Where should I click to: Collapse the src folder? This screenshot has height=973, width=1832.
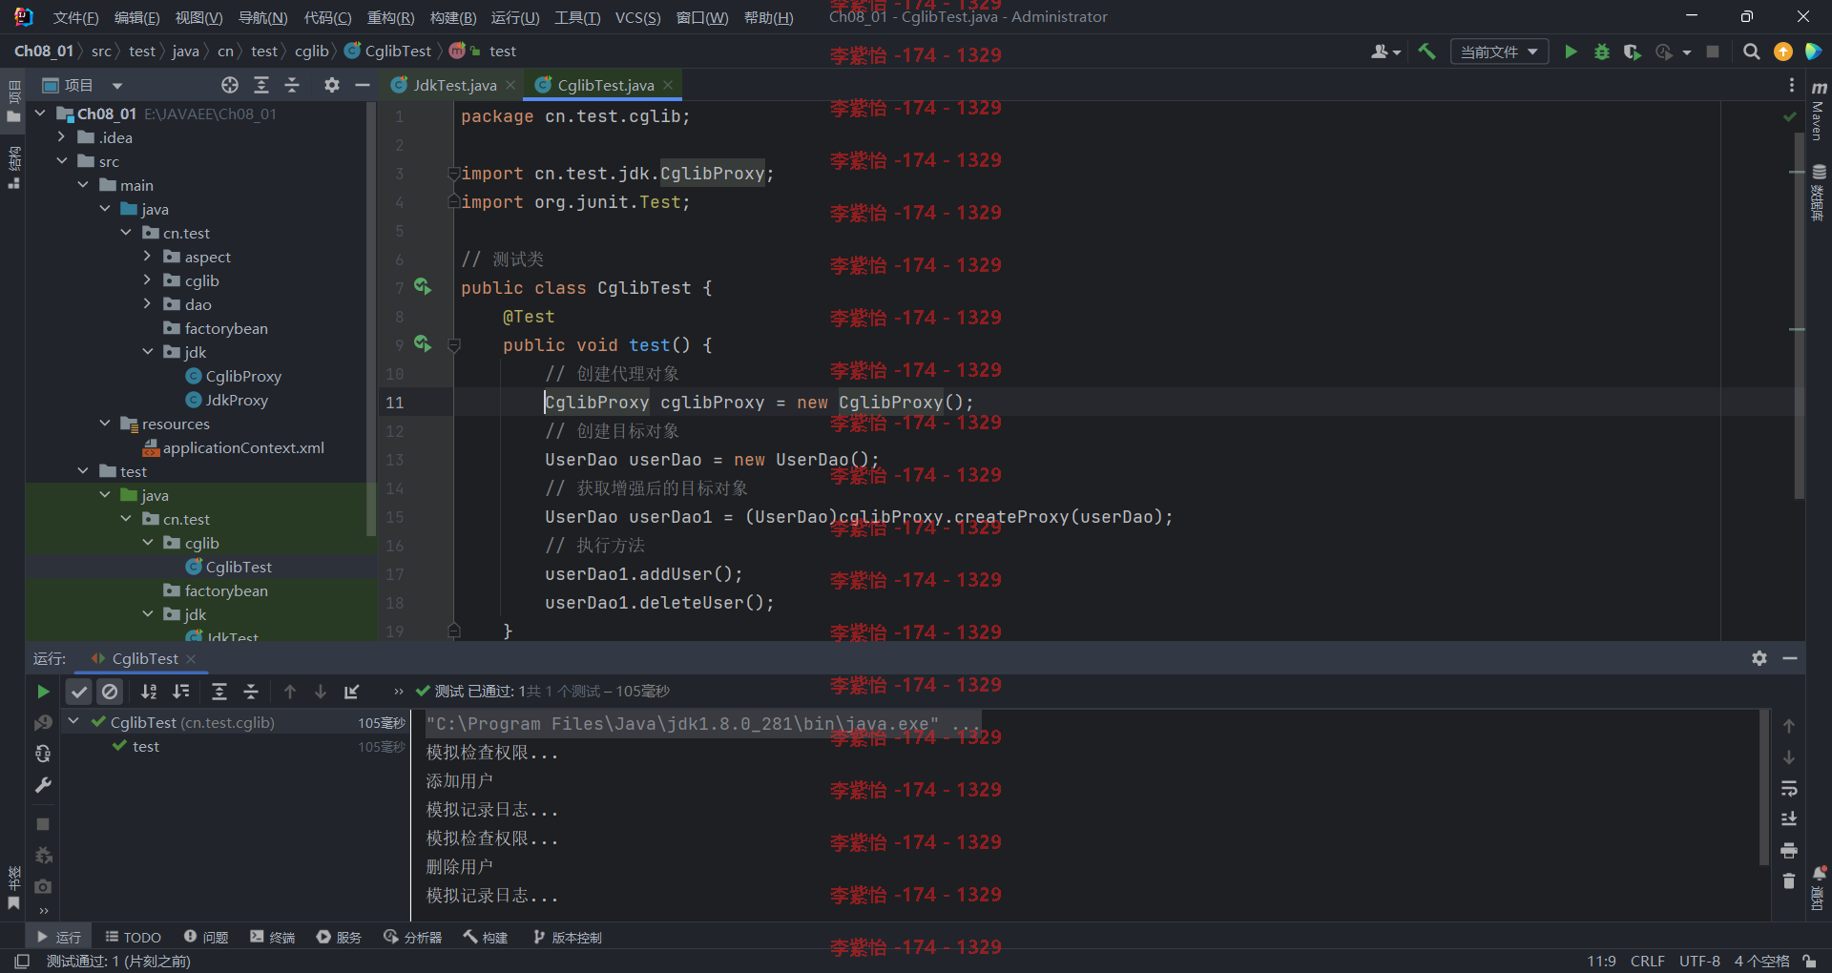pos(62,161)
